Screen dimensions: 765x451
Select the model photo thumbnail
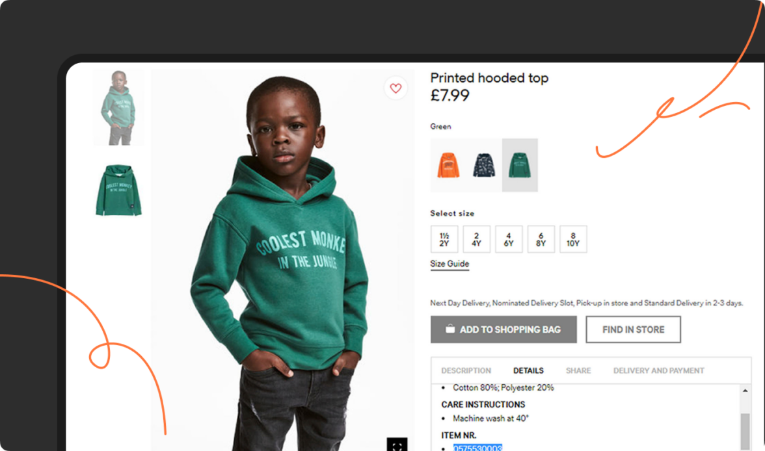coord(118,107)
